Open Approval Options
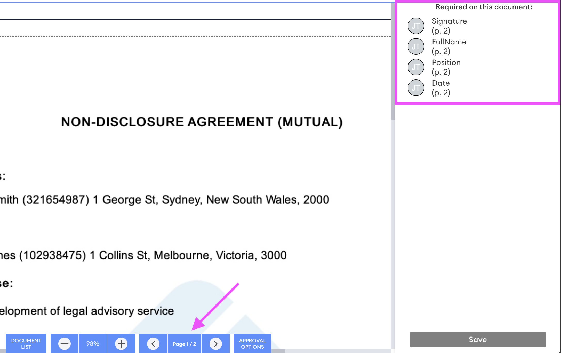The width and height of the screenshot is (561, 353). 252,343
